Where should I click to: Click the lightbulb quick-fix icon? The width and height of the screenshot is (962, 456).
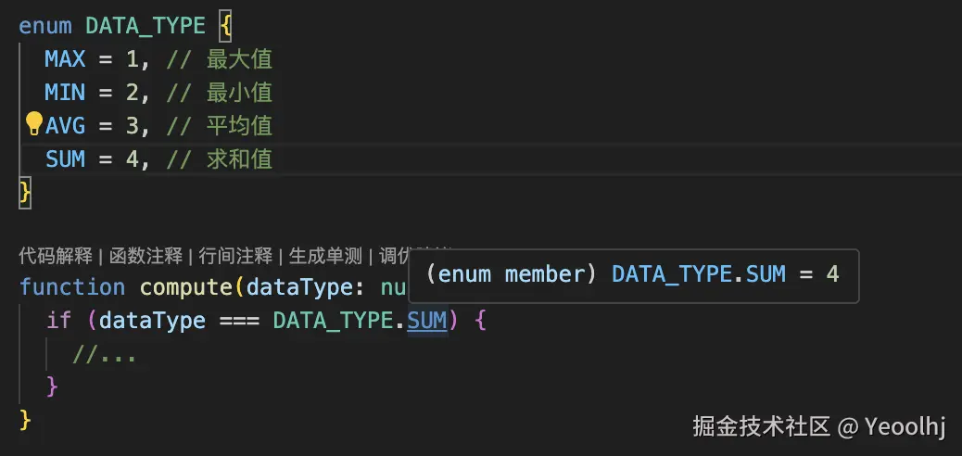pos(33,124)
